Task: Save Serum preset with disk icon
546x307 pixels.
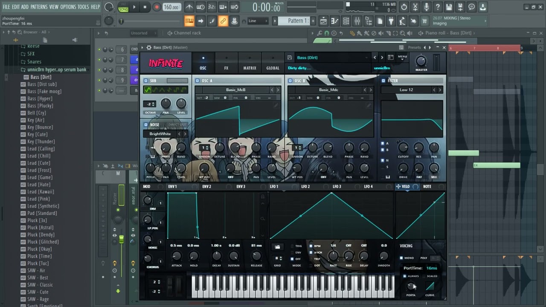Action: [x=290, y=58]
